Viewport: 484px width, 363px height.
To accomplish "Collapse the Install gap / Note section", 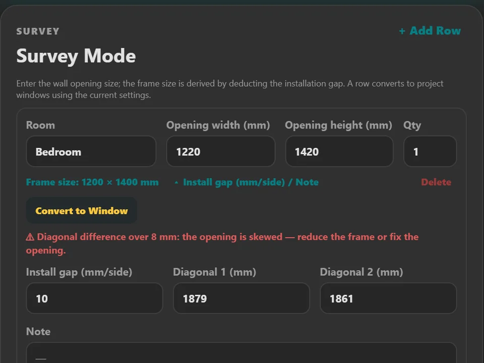I will click(247, 182).
